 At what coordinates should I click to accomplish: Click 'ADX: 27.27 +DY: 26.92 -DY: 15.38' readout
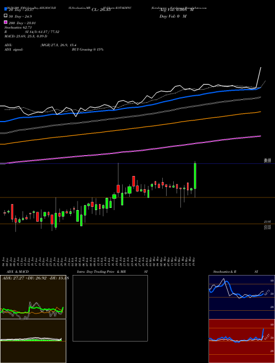[36, 278]
